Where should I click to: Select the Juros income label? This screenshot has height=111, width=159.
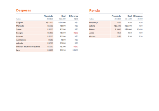(92, 33)
